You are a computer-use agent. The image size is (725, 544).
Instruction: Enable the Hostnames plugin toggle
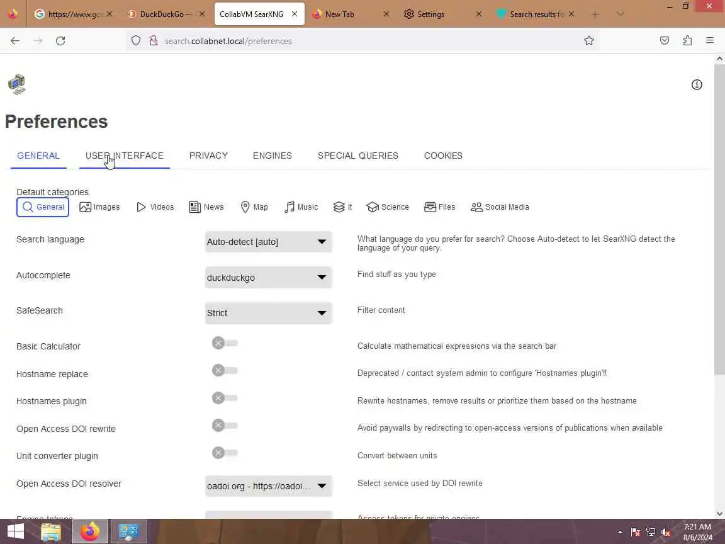tap(225, 398)
